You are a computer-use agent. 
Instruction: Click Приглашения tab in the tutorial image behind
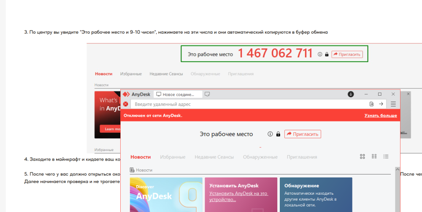241,74
